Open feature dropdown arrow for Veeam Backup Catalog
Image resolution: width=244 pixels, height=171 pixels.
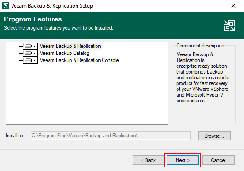click(x=35, y=54)
